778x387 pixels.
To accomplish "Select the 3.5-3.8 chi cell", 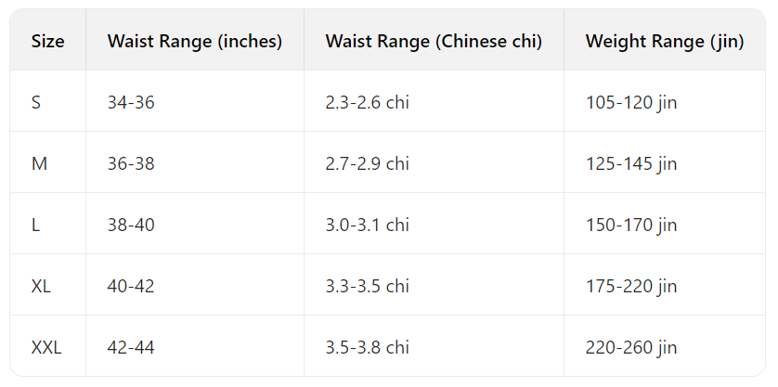I will (x=367, y=347).
